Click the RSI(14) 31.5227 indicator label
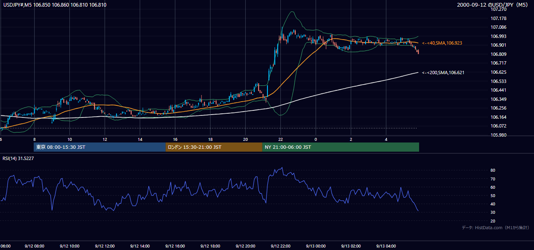This screenshot has width=534, height=250. (18, 158)
